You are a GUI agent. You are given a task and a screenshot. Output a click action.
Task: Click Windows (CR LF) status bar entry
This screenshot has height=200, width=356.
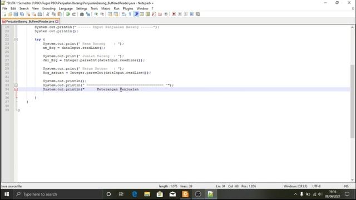[x=295, y=186]
